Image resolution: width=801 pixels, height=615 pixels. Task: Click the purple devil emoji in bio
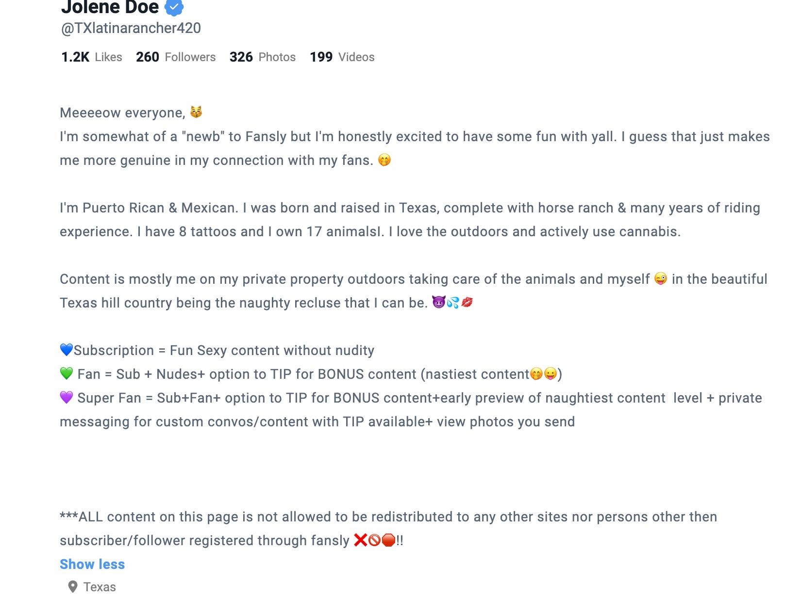(439, 302)
